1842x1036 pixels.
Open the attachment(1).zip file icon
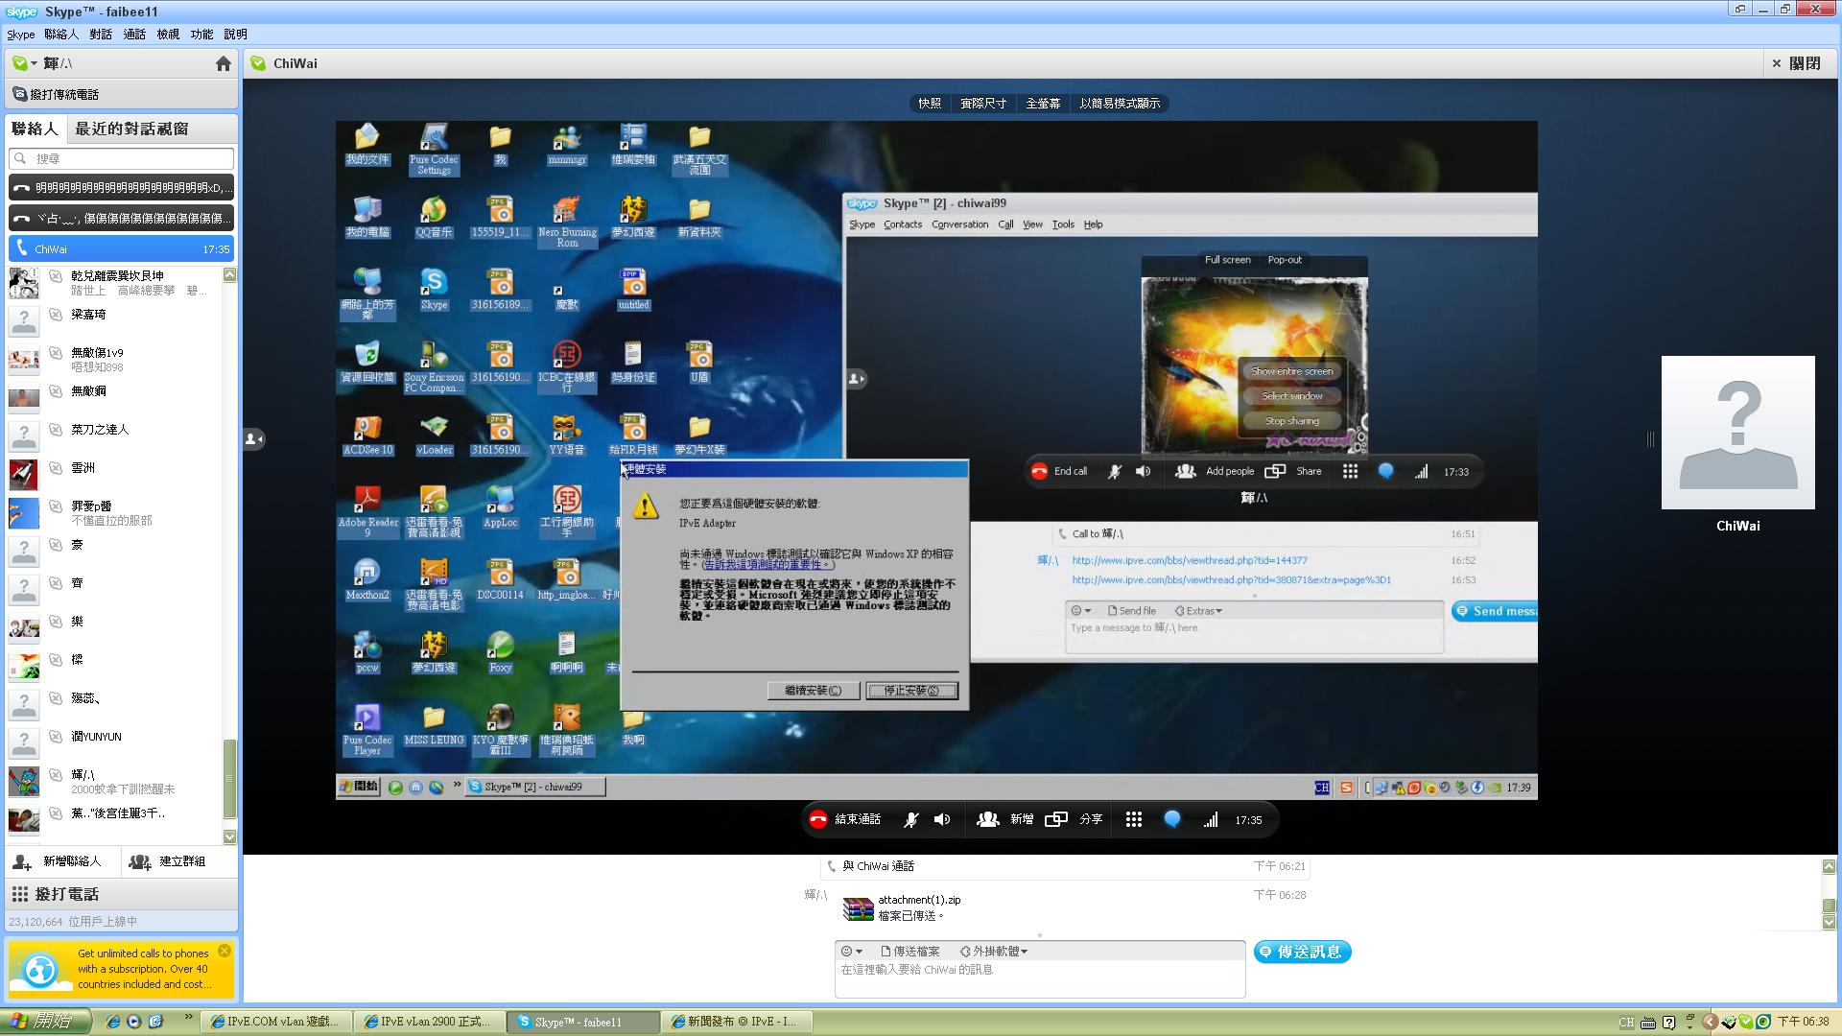pyautogui.click(x=858, y=907)
